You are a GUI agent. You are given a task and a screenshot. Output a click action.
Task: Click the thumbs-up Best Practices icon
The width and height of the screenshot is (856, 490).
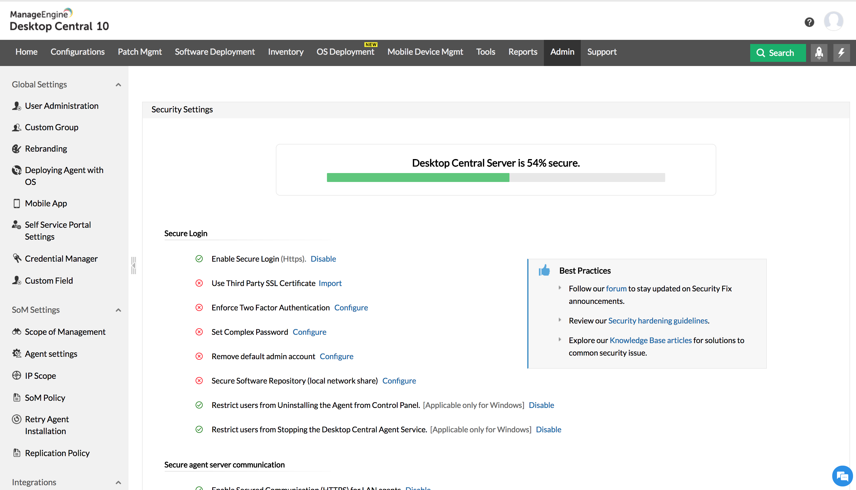(544, 270)
